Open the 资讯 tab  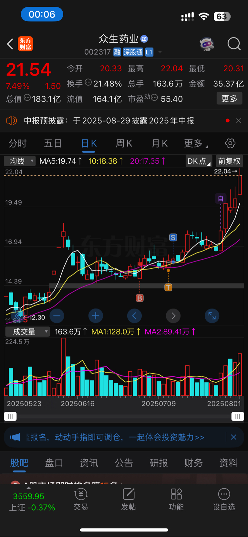coord(89,463)
